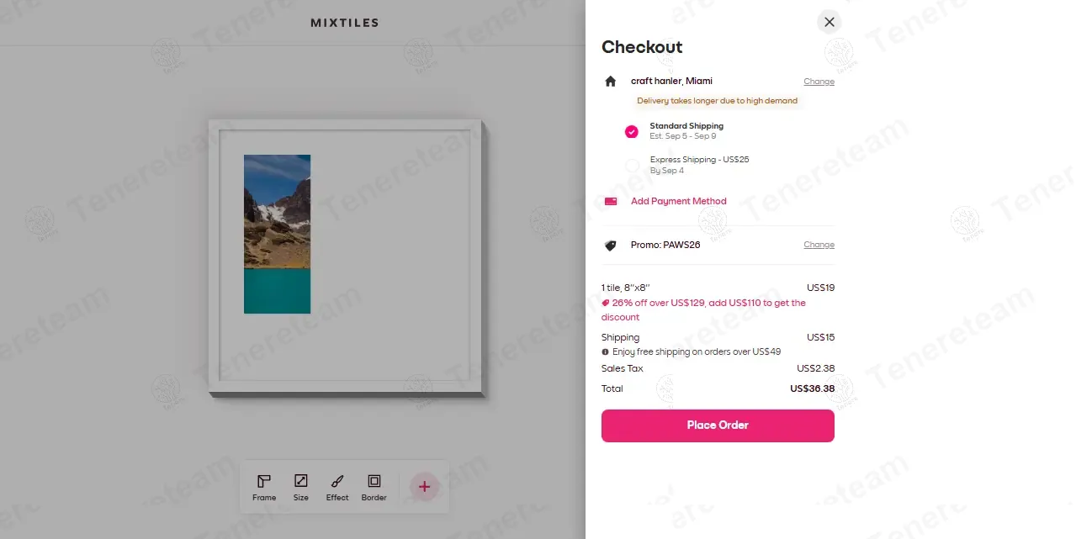Change the delivery address
This screenshot has height=539, width=1076.
pyautogui.click(x=819, y=82)
